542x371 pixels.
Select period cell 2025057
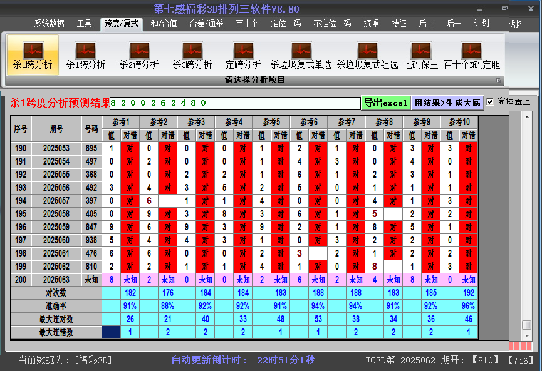(x=56, y=201)
